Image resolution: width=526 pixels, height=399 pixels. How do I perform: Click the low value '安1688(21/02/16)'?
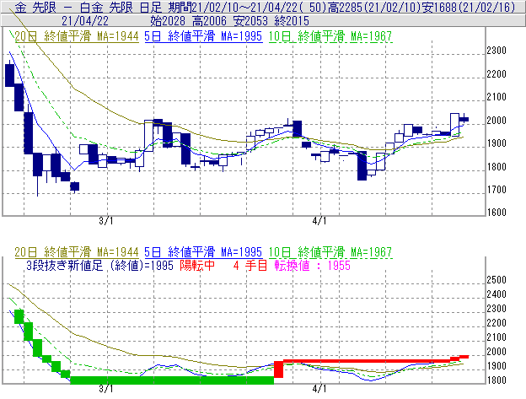469,7
